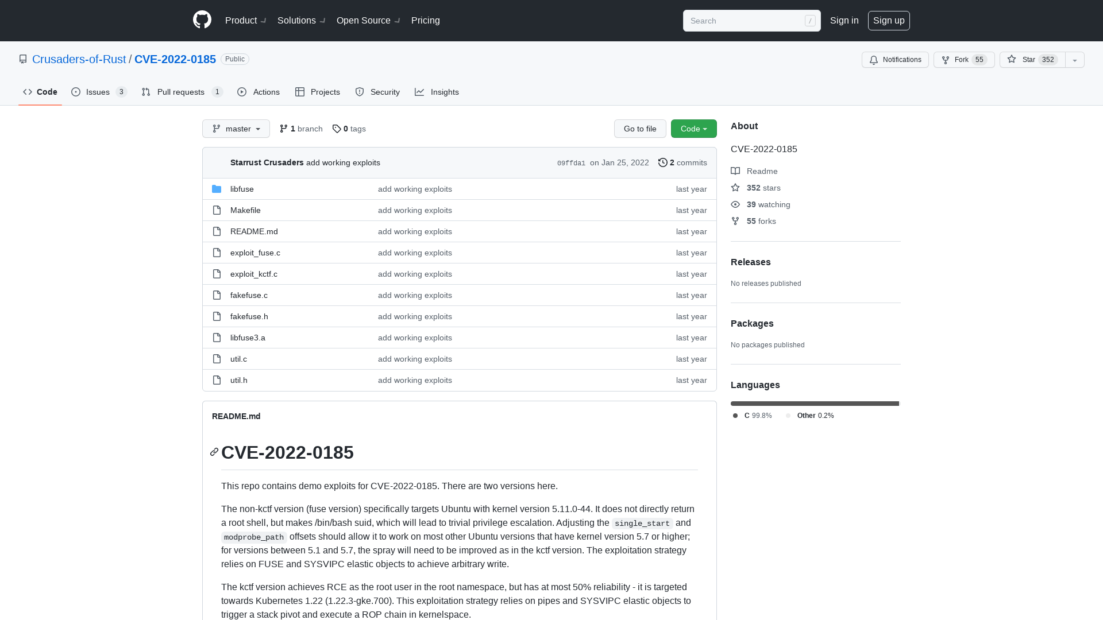Fork the repository with Fork button
1103x620 pixels.
pyautogui.click(x=964, y=60)
